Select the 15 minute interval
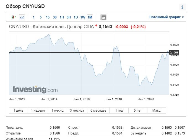Viewport: 190px width, 140px height. point(48,17)
